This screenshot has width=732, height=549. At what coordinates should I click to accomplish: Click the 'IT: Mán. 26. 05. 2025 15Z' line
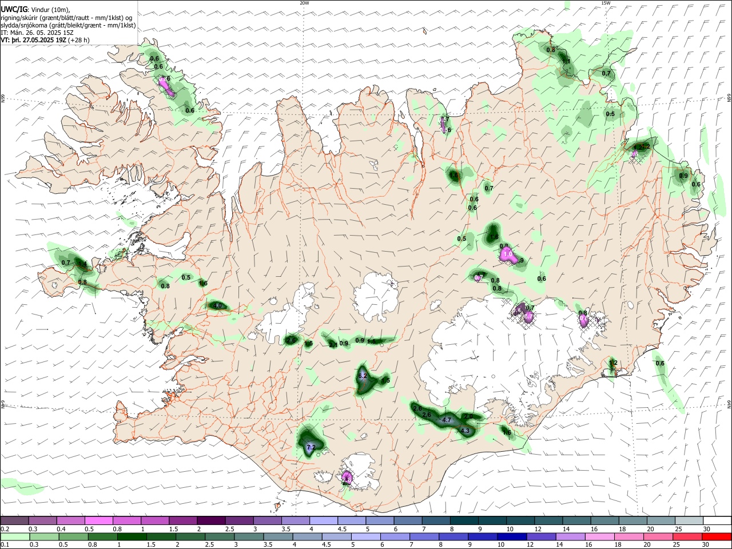click(x=36, y=33)
